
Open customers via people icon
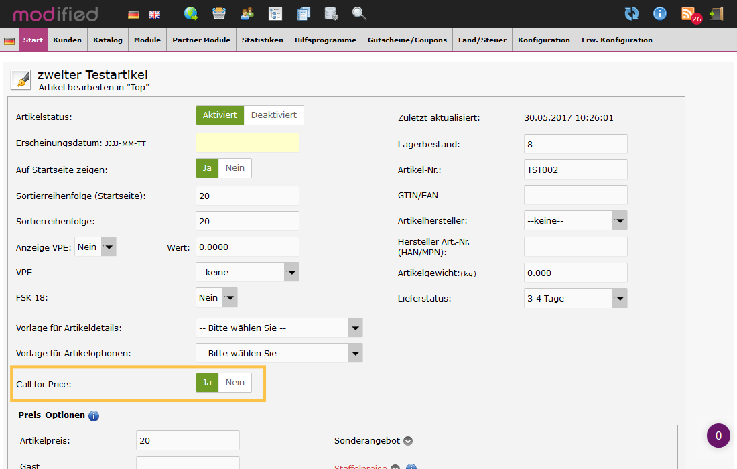pyautogui.click(x=247, y=13)
